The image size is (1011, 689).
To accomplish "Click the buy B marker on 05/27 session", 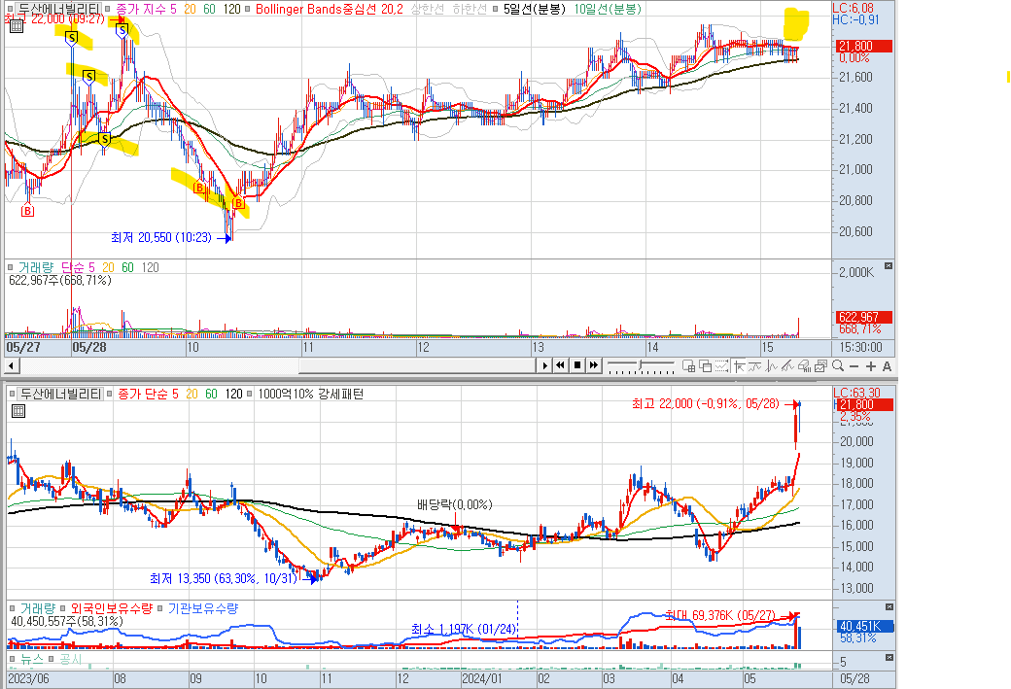I will pyautogui.click(x=27, y=210).
